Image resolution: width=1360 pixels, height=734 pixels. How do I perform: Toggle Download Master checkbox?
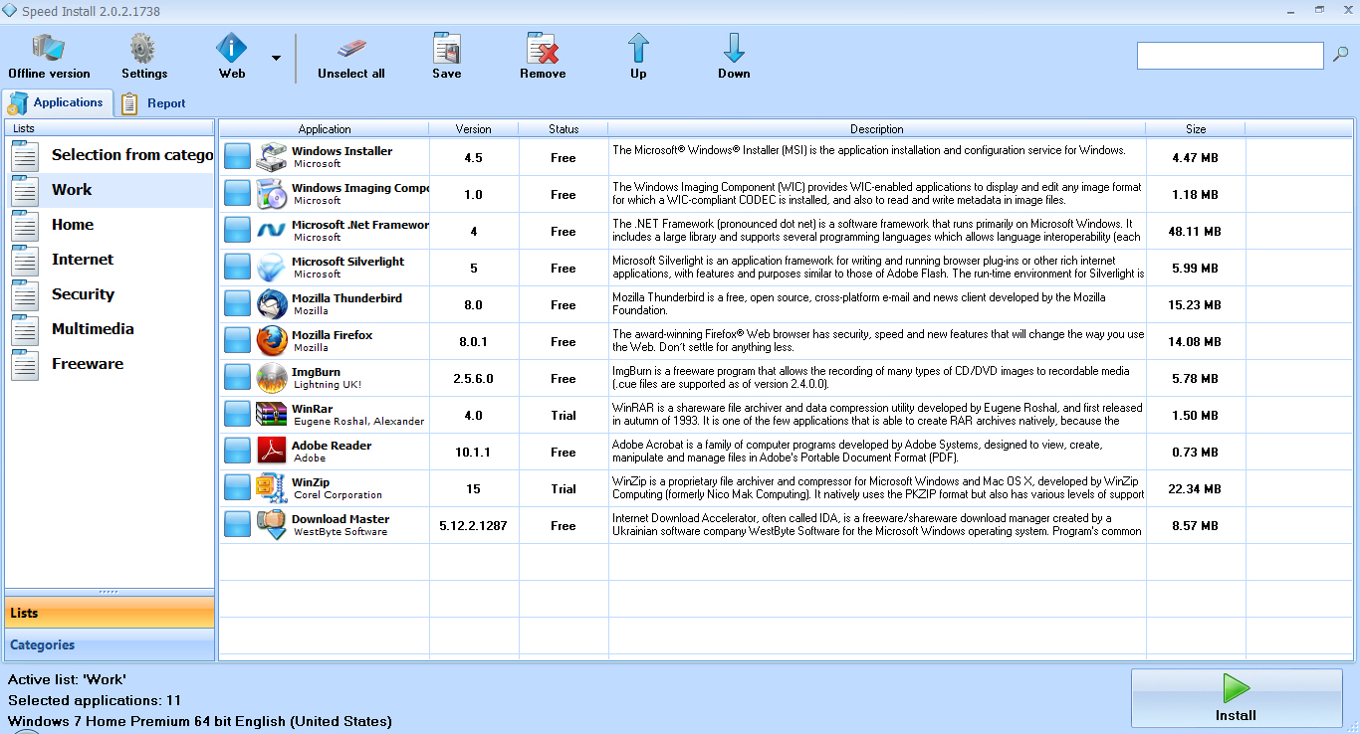(x=237, y=525)
